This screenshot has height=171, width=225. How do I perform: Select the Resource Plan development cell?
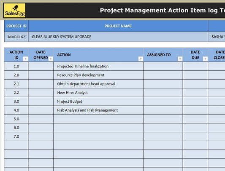tap(98, 75)
